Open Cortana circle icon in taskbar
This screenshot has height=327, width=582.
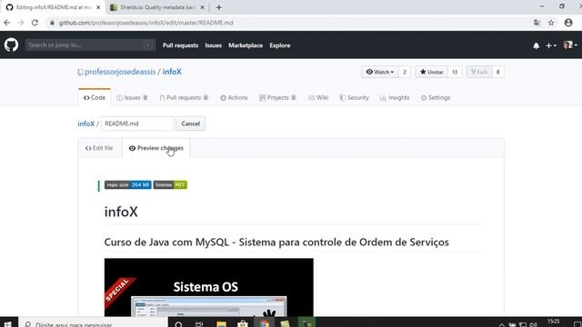178,324
